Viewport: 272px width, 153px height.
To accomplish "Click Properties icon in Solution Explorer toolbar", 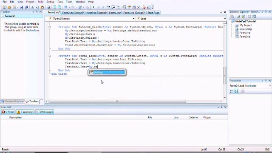I will click(x=232, y=17).
